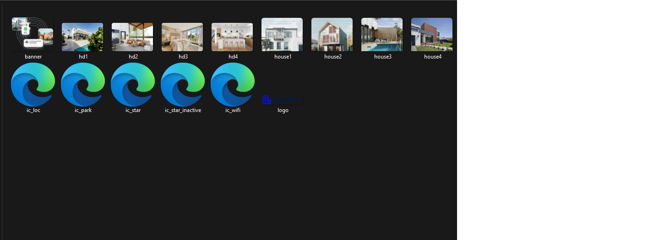This screenshot has width=659, height=240.
Task: Click the "banner" file name label
Action: [33, 57]
